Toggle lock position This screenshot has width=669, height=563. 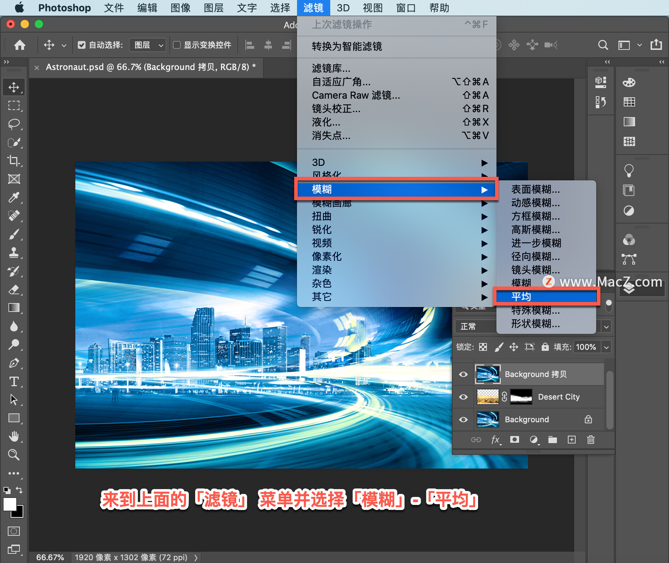click(x=514, y=347)
